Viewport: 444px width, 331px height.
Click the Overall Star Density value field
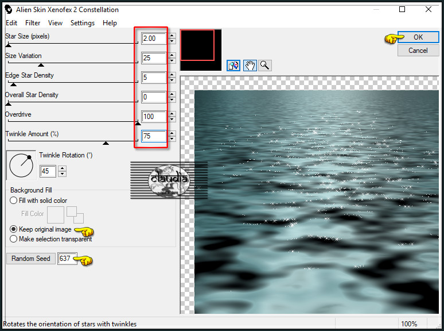[x=154, y=97]
